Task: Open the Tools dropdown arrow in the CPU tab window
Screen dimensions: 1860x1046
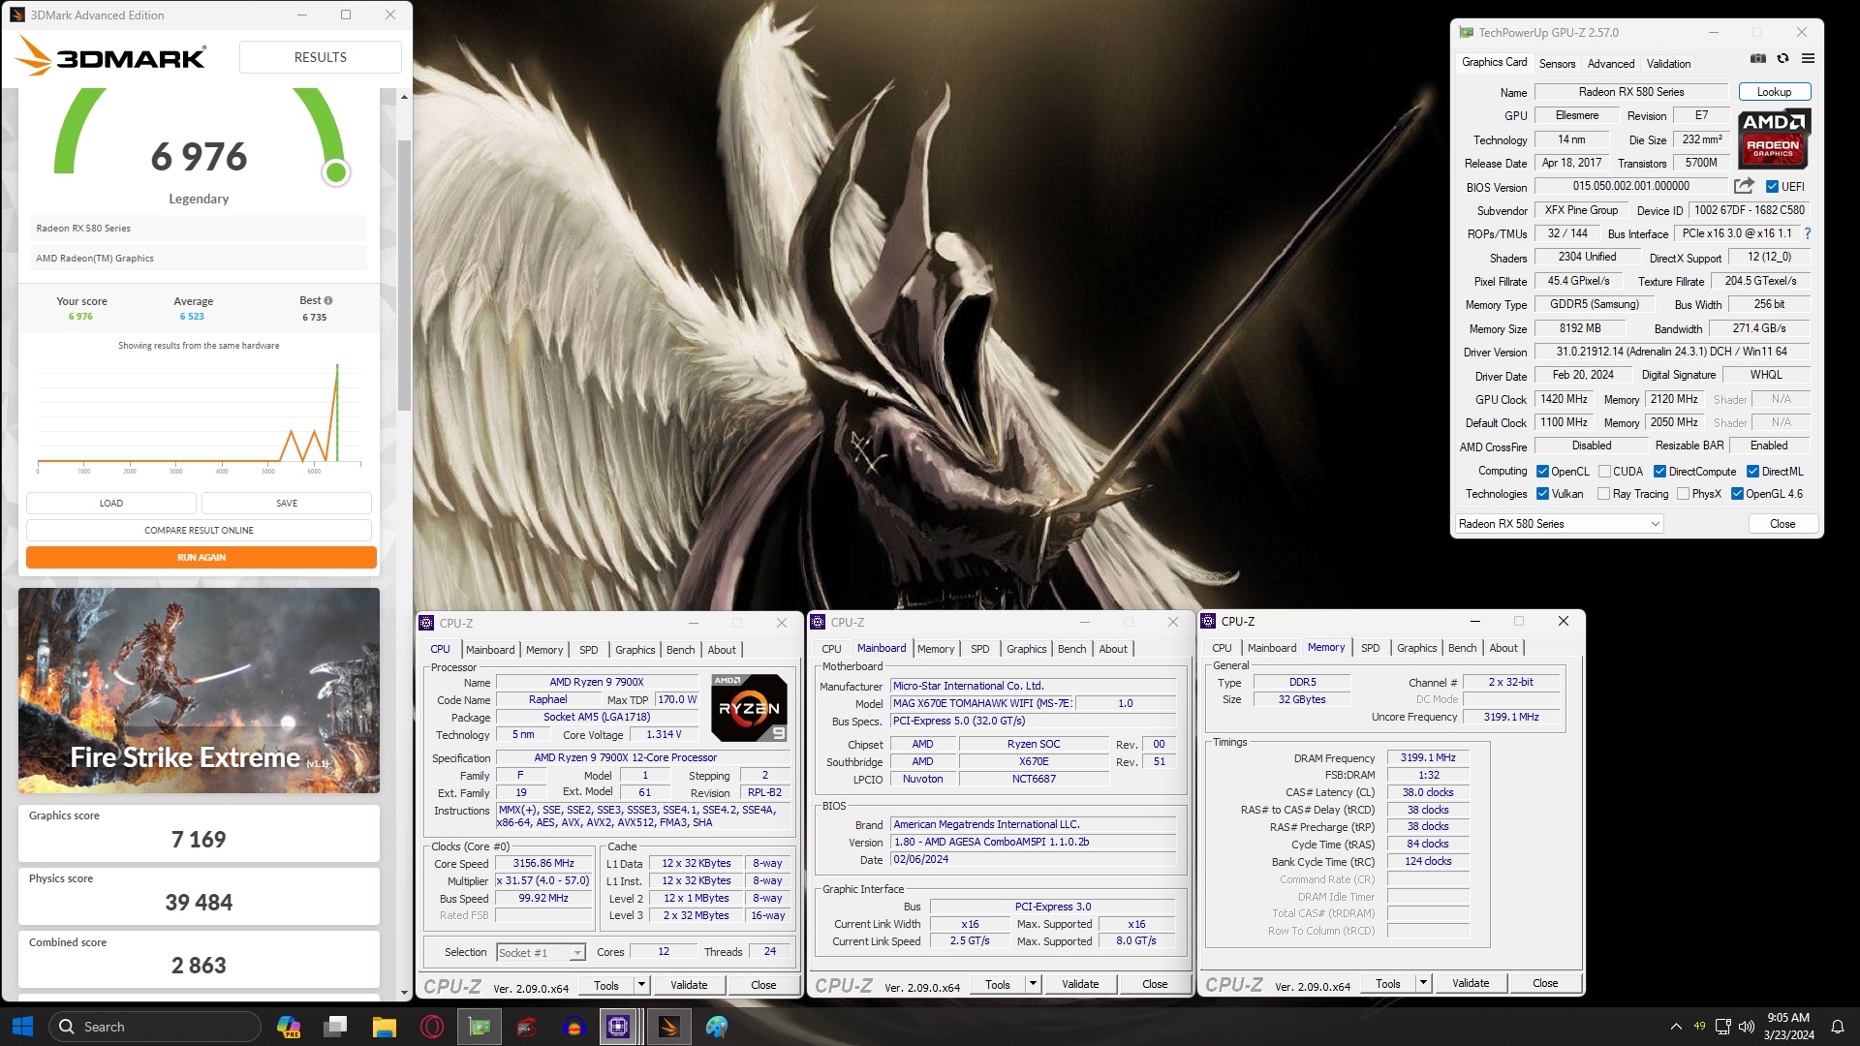Action: 641,985
